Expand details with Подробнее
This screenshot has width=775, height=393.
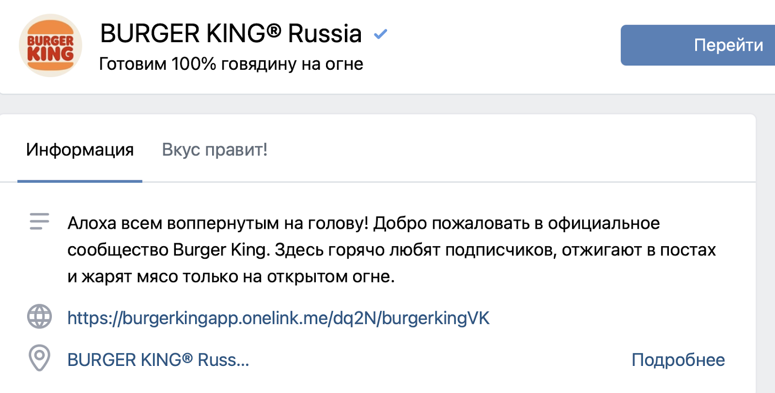[x=678, y=360]
